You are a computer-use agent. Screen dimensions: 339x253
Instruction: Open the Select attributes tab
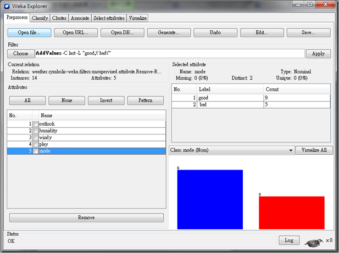(x=109, y=18)
